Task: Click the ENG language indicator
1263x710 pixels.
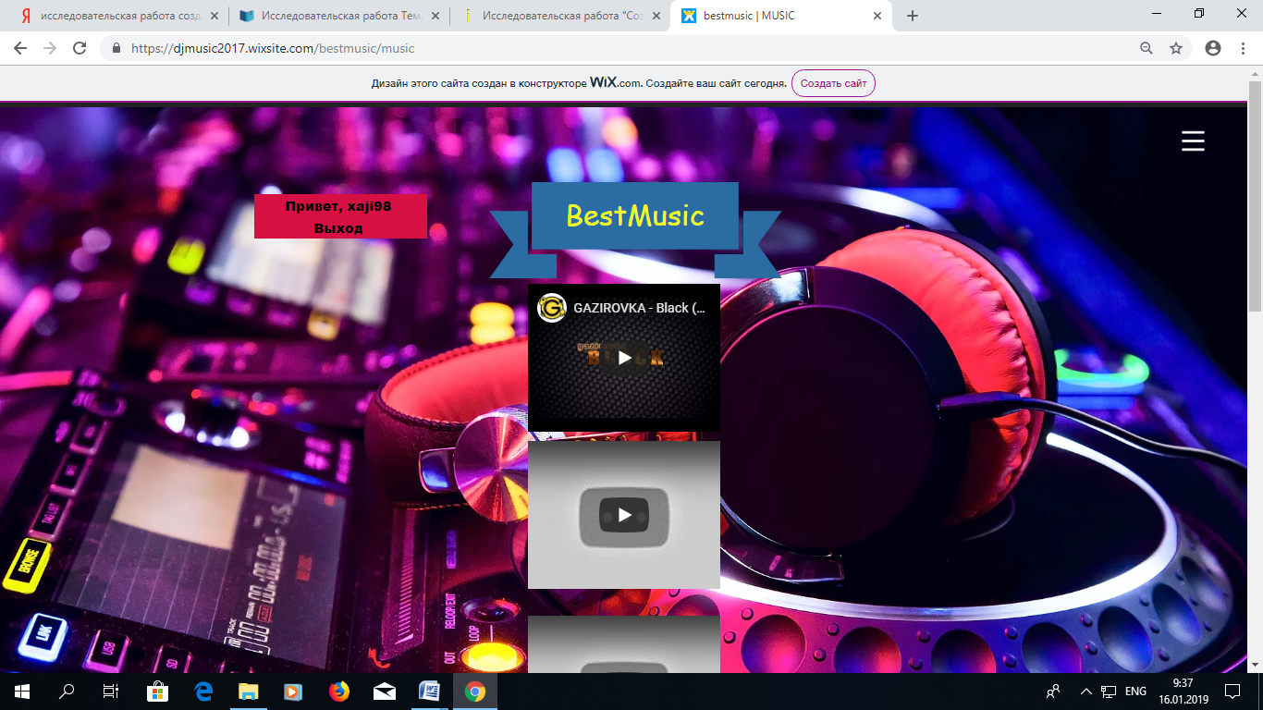Action: click(x=1135, y=692)
